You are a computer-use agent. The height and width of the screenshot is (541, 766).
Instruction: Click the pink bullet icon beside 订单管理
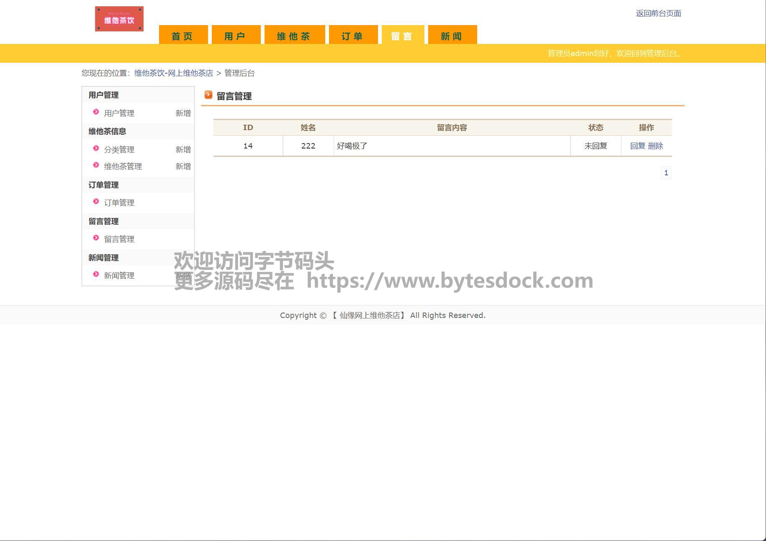96,202
